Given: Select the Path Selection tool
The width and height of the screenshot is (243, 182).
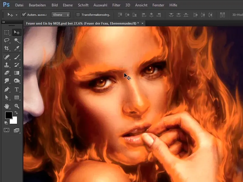Looking at the screenshot, I should point(6,97).
